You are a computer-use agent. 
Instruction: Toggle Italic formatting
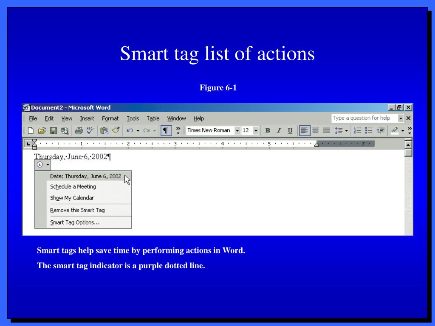[x=279, y=131]
